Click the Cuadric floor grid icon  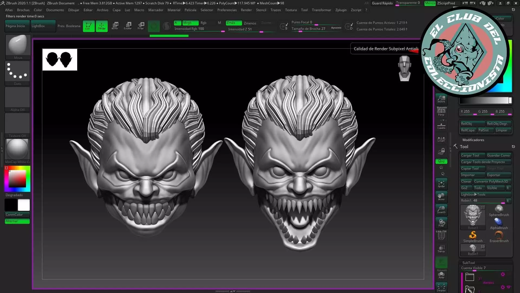[441, 125]
